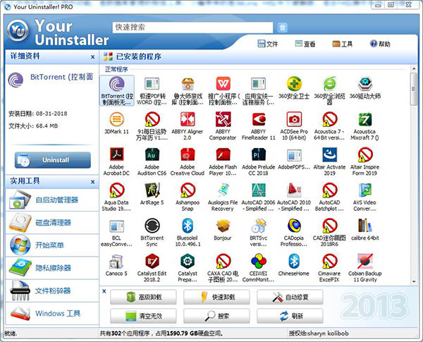Open 隐私擦除器 tool

(52, 268)
